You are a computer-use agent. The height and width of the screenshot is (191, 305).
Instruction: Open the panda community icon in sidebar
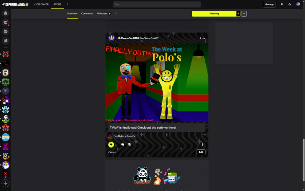[x=5, y=119]
